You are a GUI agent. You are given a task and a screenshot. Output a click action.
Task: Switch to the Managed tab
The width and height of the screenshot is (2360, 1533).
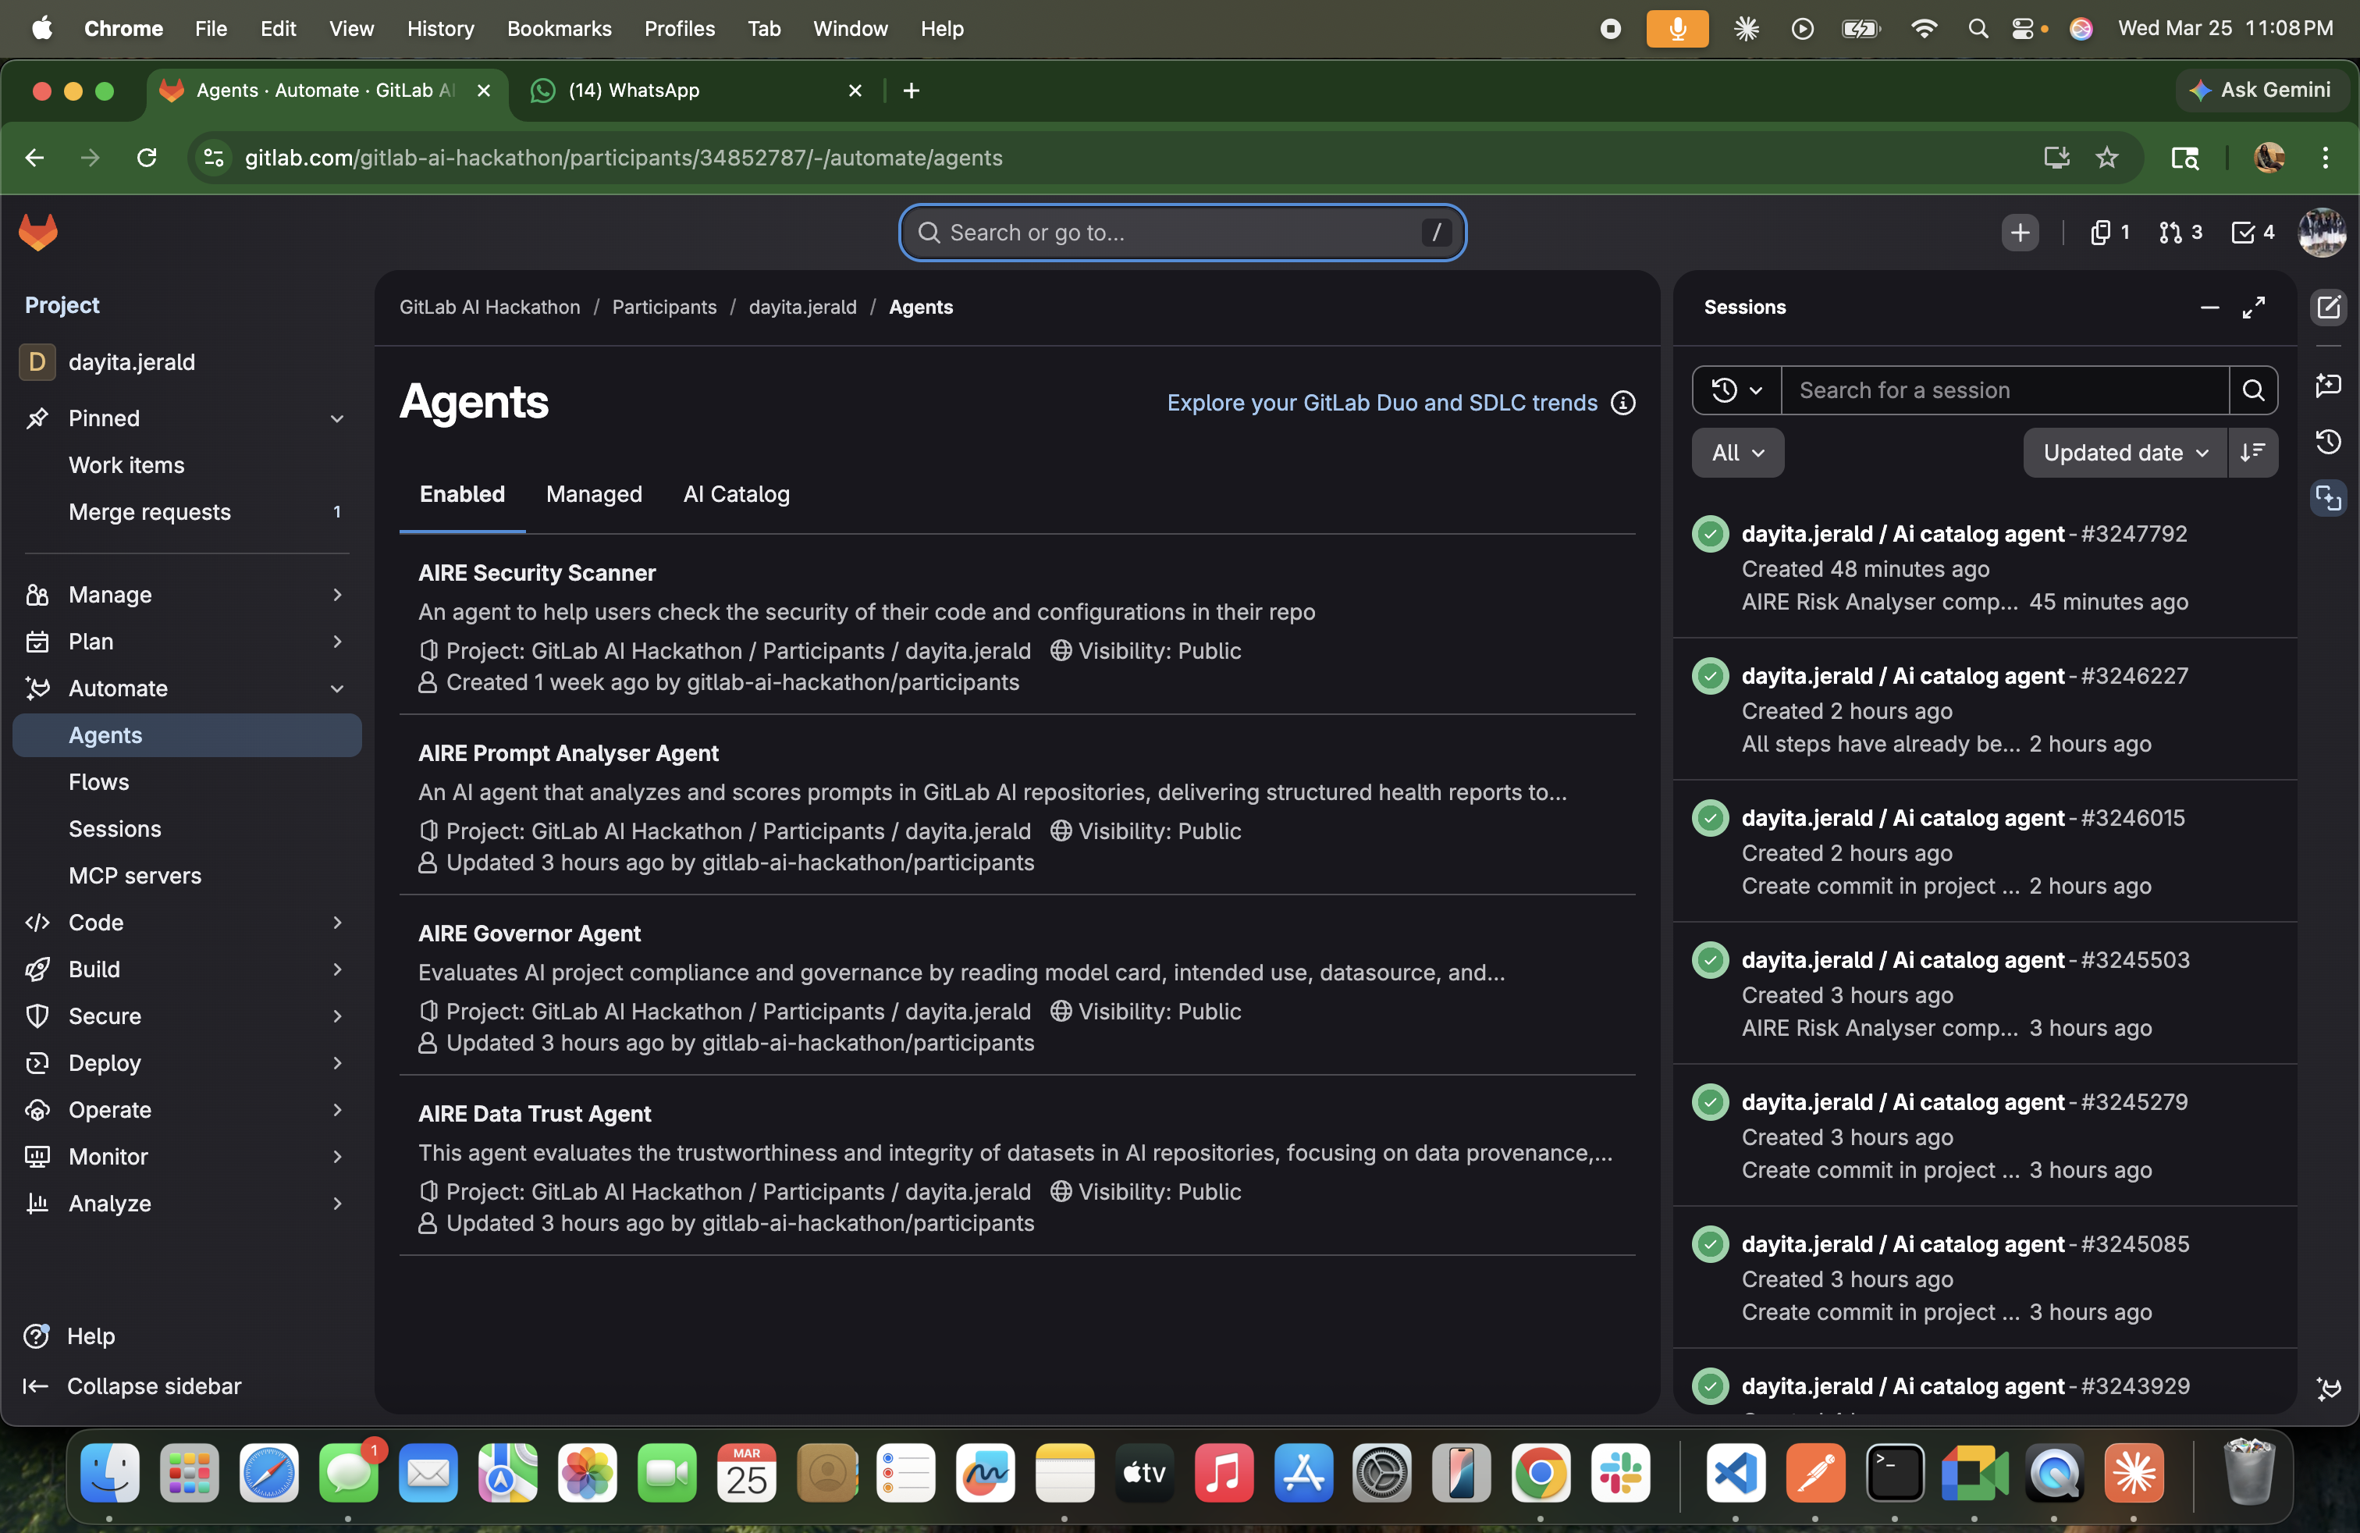click(593, 494)
